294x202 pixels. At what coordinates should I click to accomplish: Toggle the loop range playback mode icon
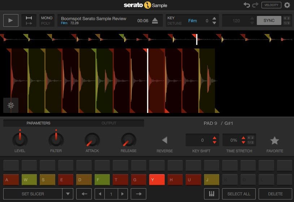click(x=29, y=18)
